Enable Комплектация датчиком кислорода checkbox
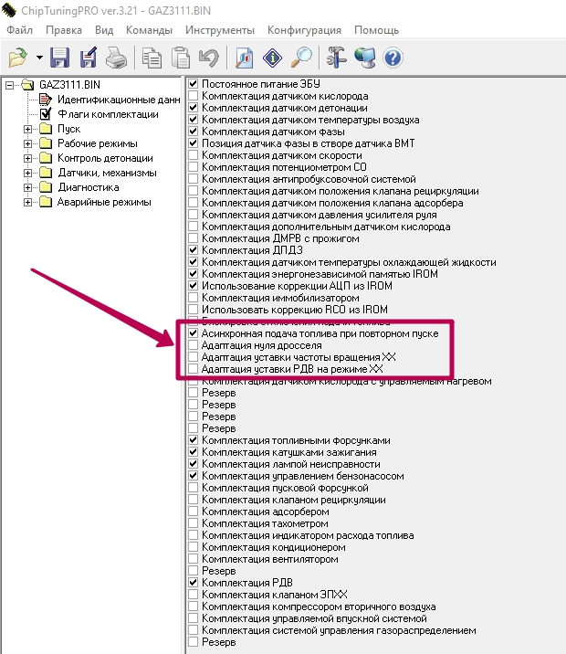 pyautogui.click(x=193, y=96)
